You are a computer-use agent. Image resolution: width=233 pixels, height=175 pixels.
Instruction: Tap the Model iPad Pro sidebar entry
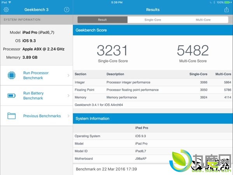coord(32,32)
